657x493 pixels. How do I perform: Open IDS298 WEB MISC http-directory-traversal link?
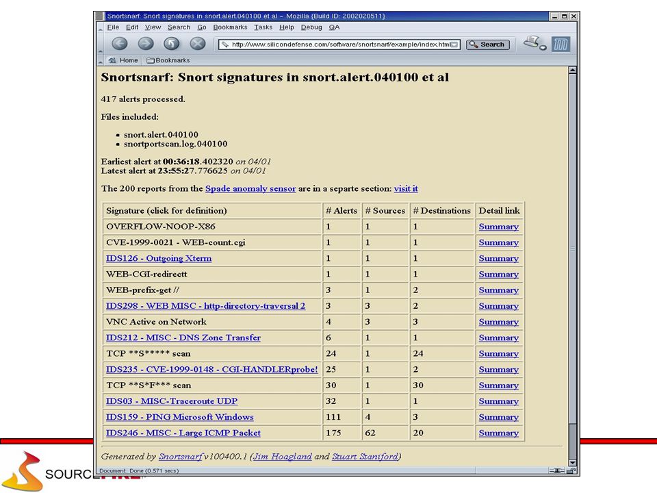click(x=206, y=306)
